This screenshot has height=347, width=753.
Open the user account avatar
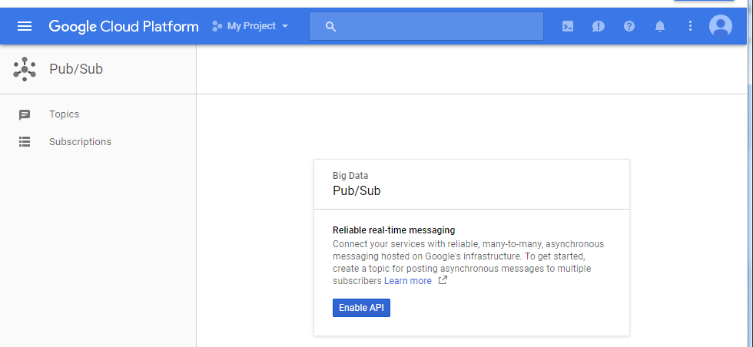721,26
